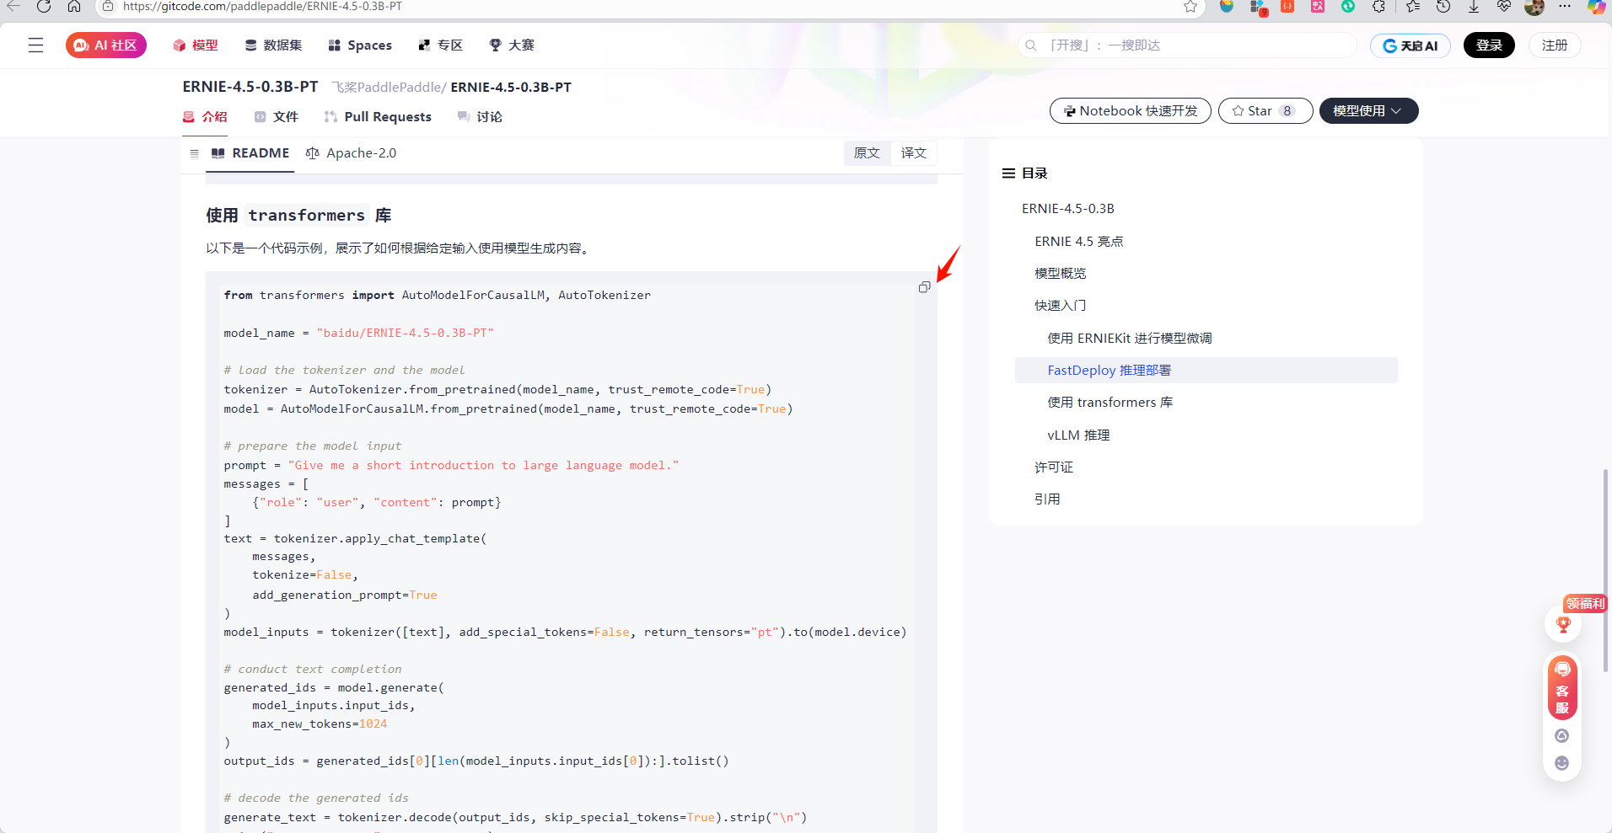Viewport: 1612px width, 833px height.
Task: Click the ERNIE-4.5-0.3B-PT repository title
Action: (250, 87)
